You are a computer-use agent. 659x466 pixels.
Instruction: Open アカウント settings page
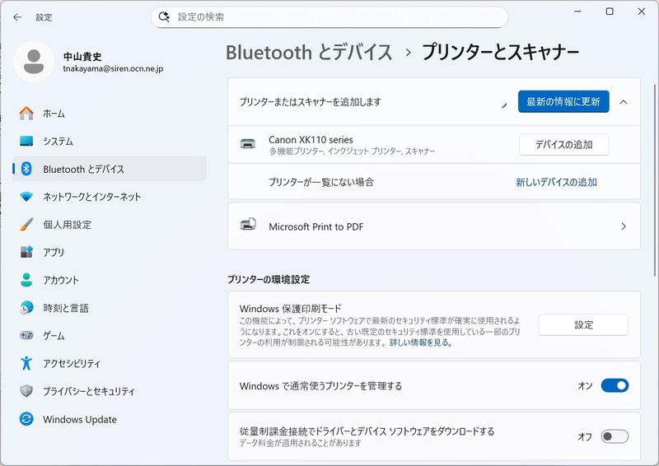point(110,280)
